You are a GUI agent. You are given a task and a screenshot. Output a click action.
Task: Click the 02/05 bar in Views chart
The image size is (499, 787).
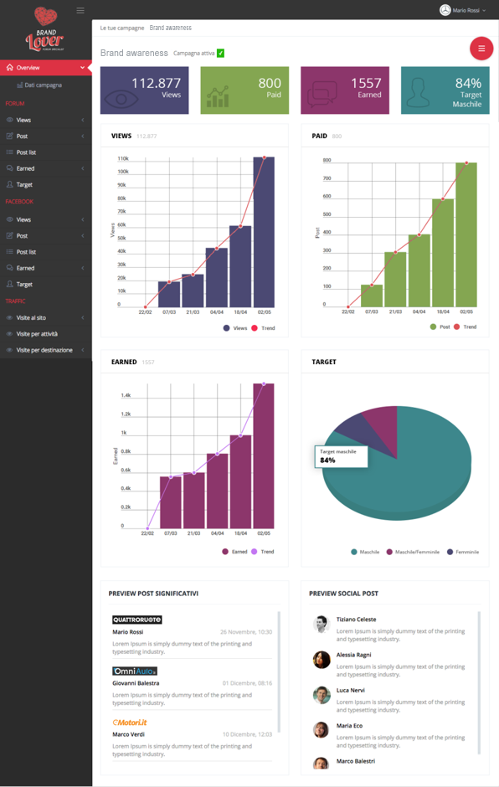tap(264, 232)
